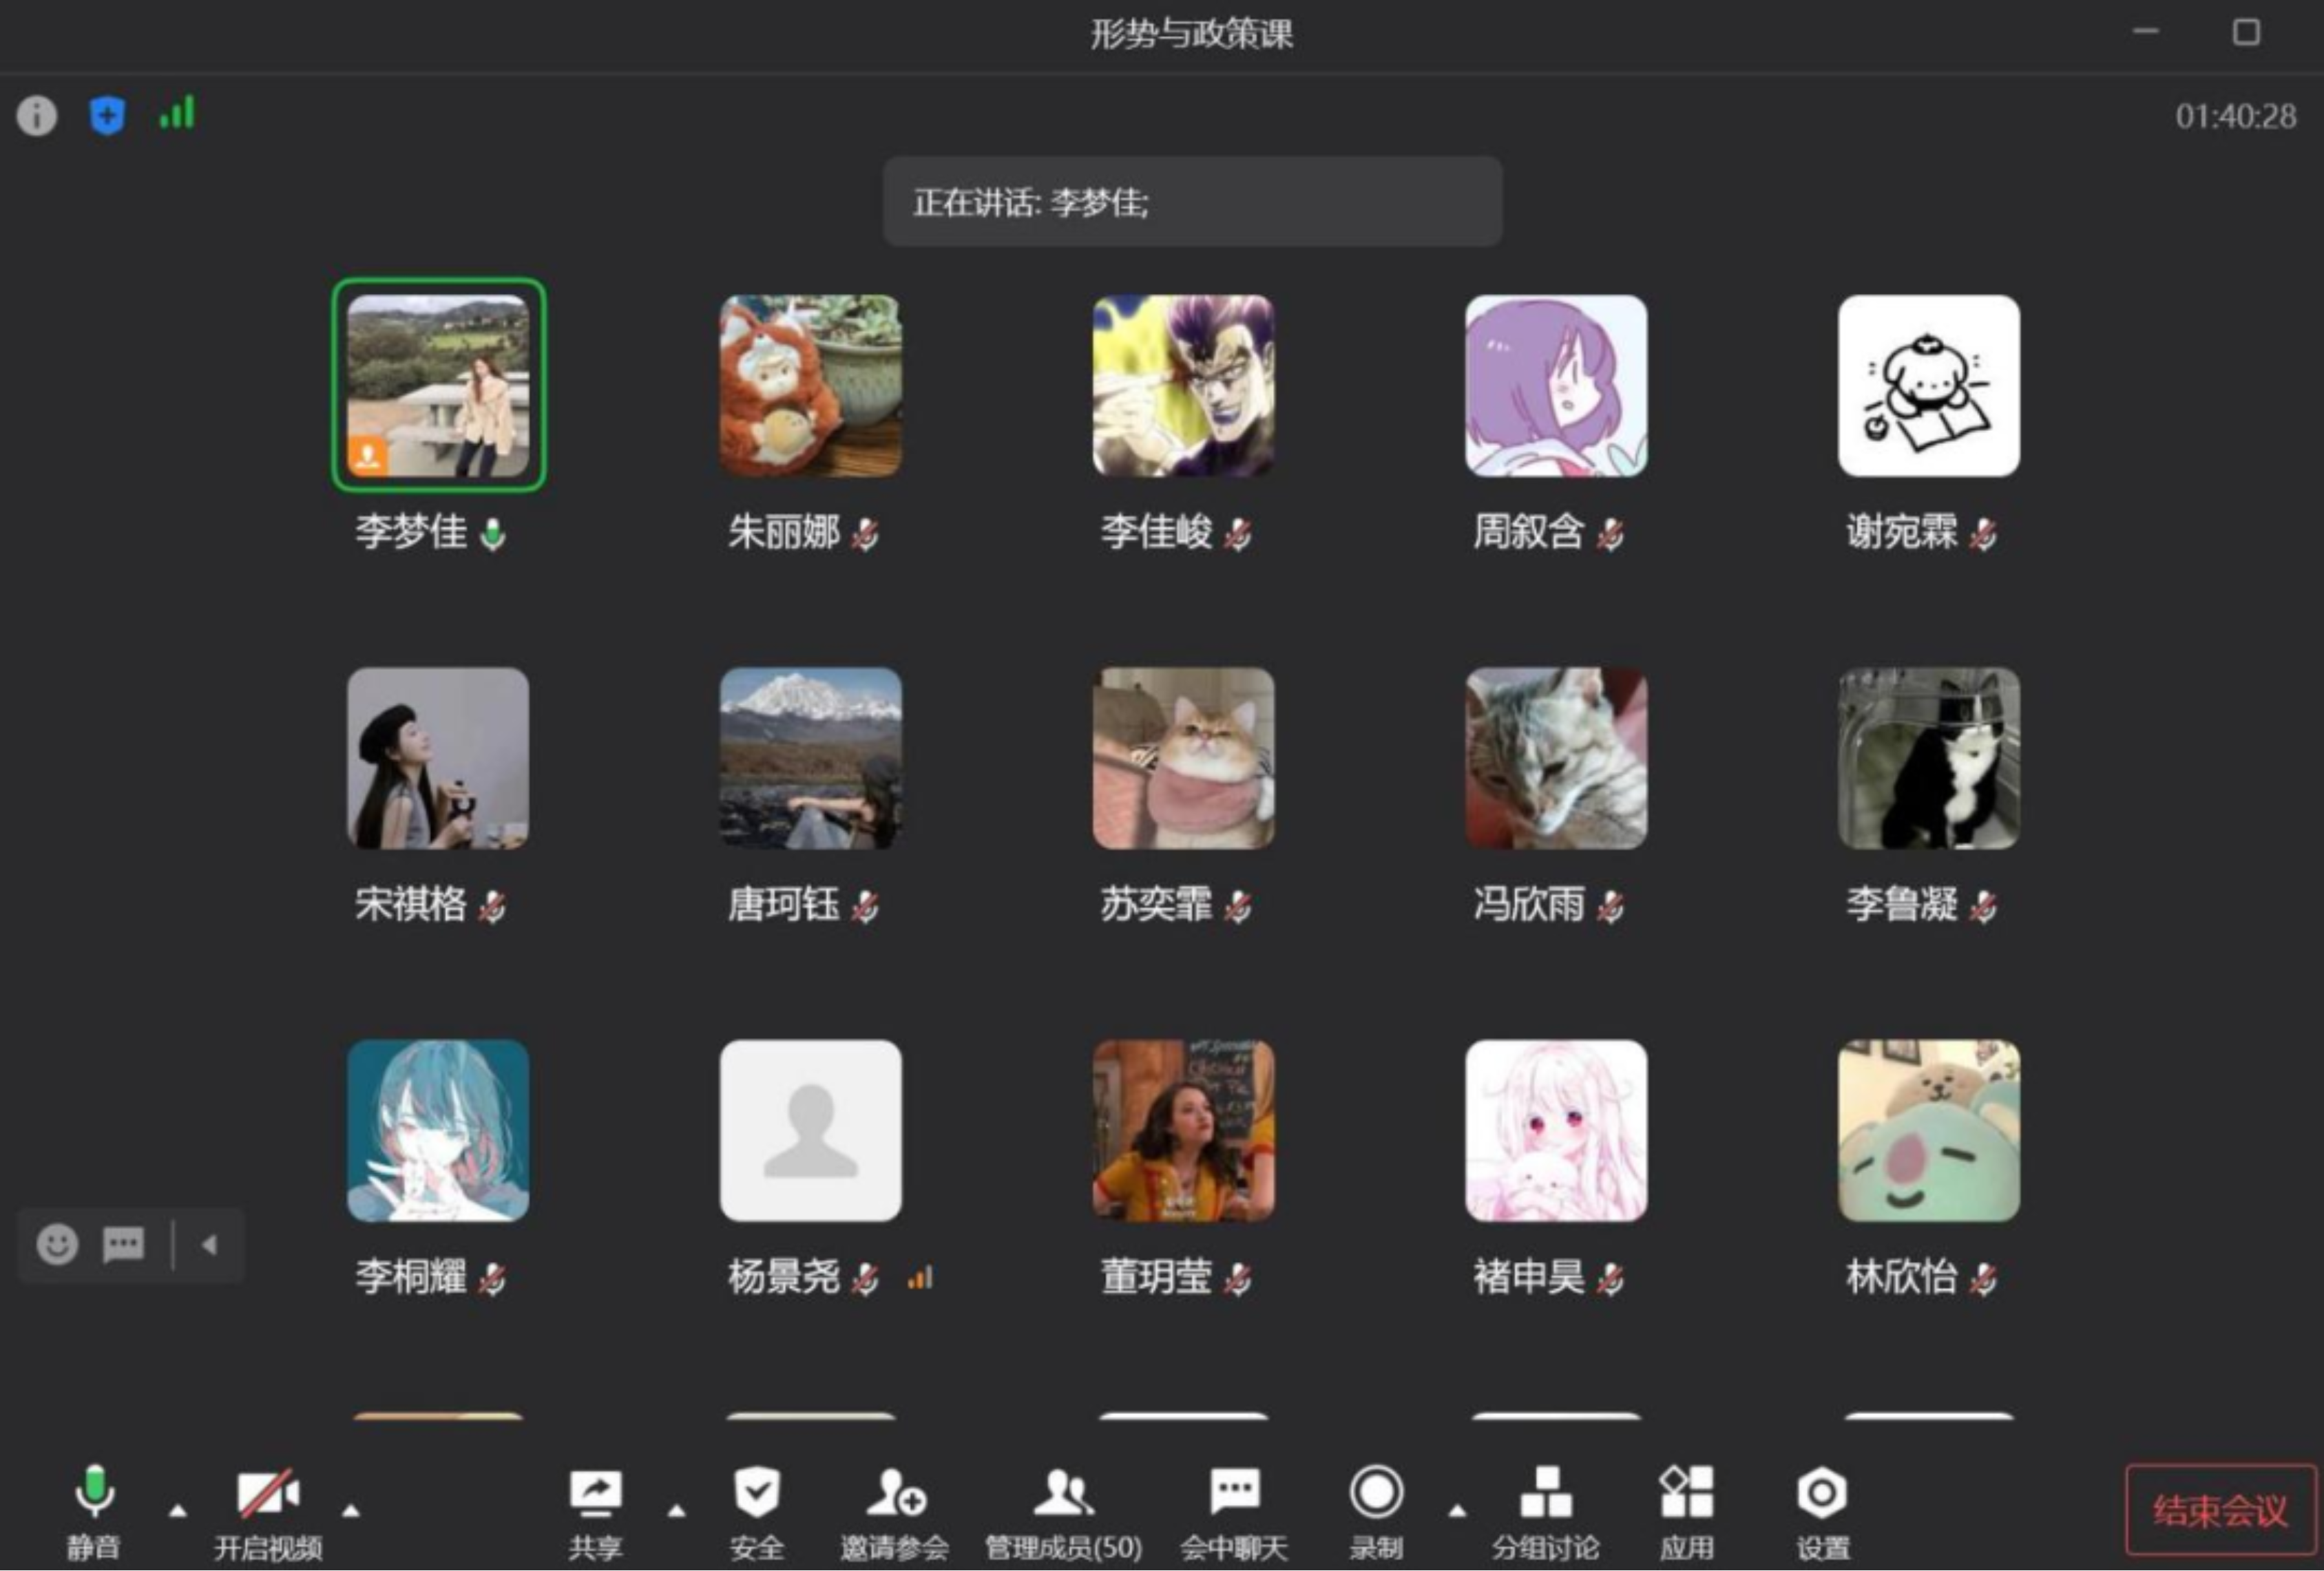Click 李梦佳's green active microphone icon
Image resolution: width=2324 pixels, height=1571 pixels.
pyautogui.click(x=492, y=534)
